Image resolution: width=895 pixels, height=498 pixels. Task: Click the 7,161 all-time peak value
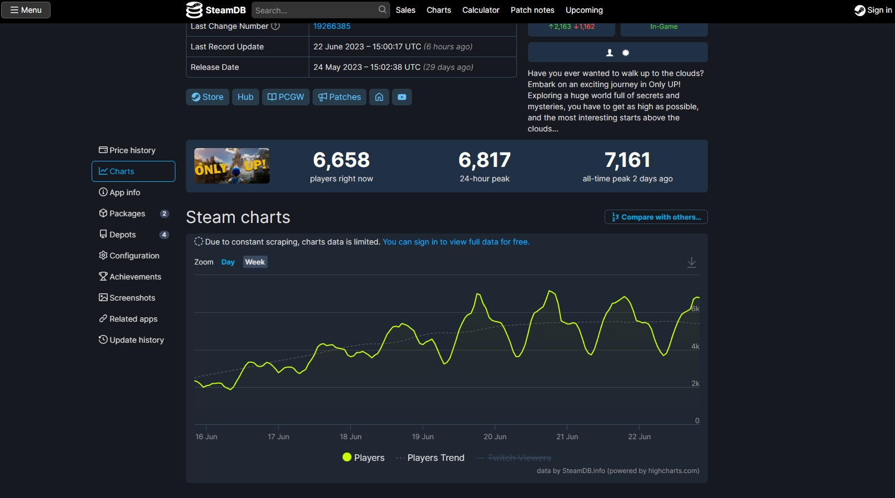tap(627, 160)
